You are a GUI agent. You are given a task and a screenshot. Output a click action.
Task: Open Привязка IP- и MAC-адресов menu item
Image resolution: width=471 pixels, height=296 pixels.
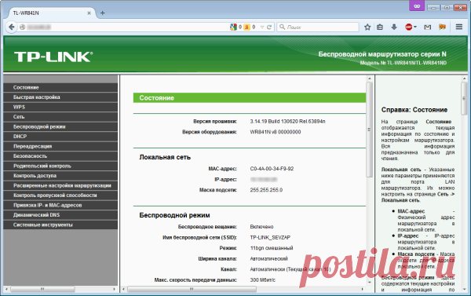click(60, 205)
